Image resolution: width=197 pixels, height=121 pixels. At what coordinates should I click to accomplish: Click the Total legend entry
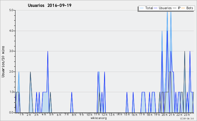pyautogui.click(x=146, y=8)
